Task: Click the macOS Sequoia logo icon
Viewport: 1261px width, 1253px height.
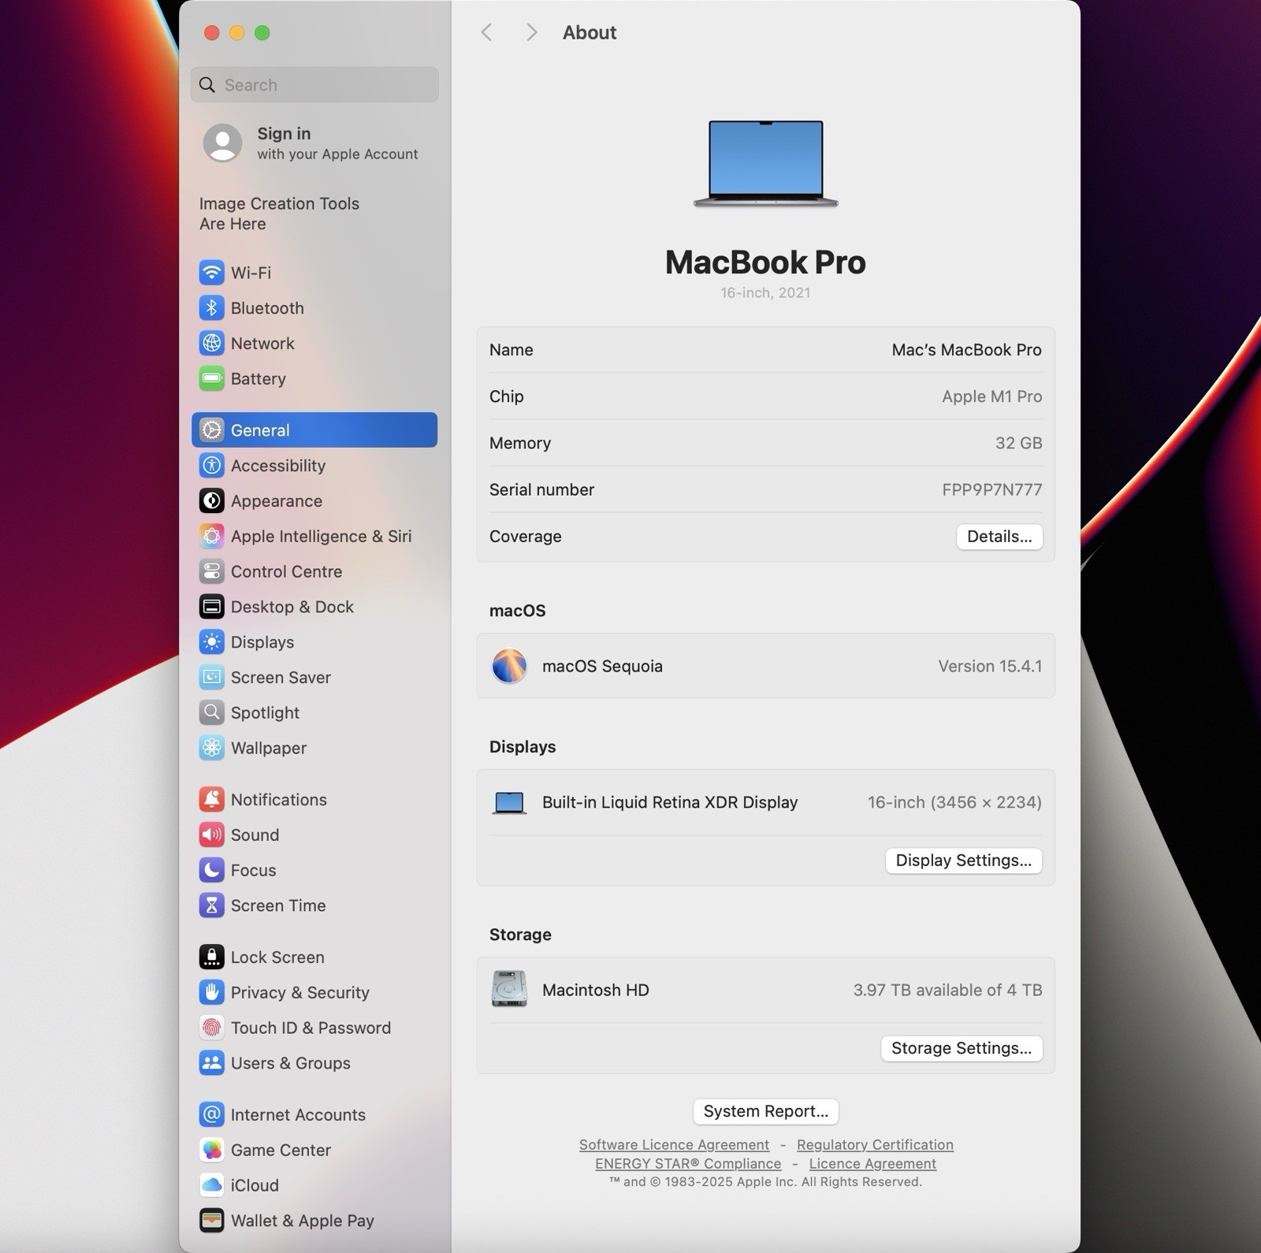Action: 509,666
